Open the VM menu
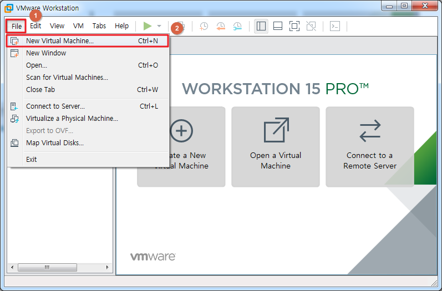This screenshot has height=291, width=442. [78, 26]
